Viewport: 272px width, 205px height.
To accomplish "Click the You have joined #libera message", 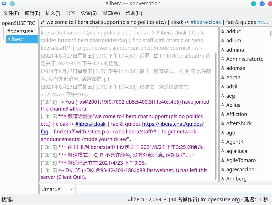I will (x=125, y=105).
